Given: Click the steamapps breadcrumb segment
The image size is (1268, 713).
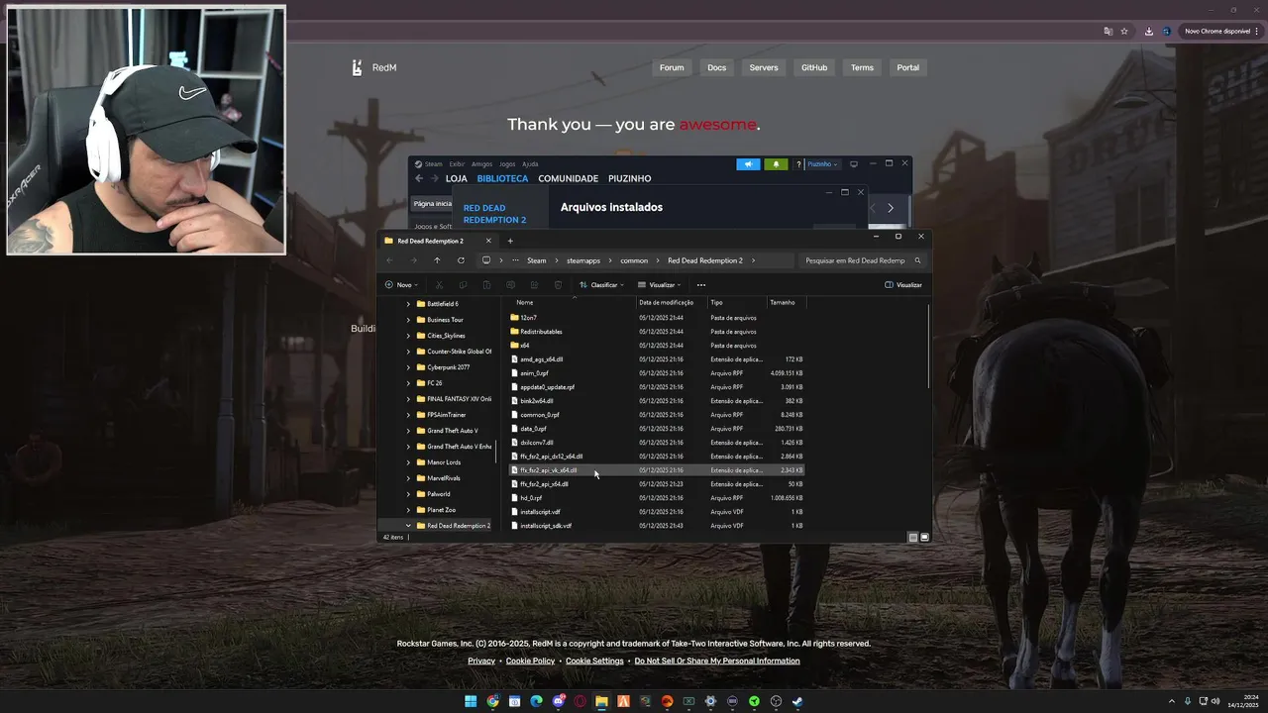Looking at the screenshot, I should pos(583,260).
